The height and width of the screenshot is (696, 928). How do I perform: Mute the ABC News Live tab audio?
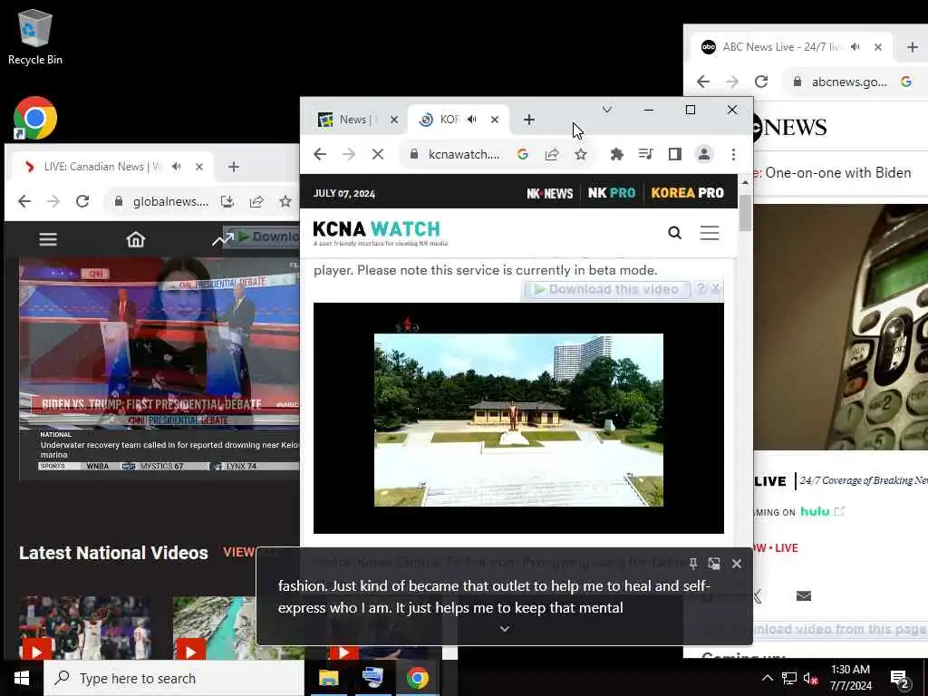(855, 47)
